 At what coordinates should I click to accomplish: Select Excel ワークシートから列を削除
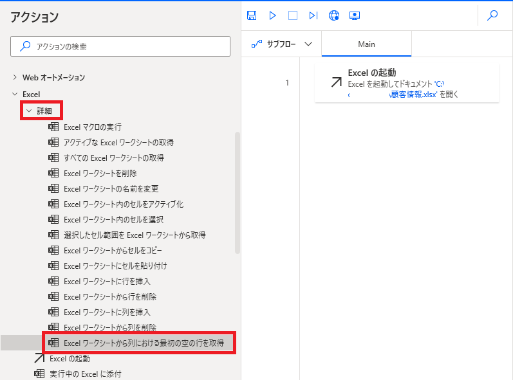110,327
